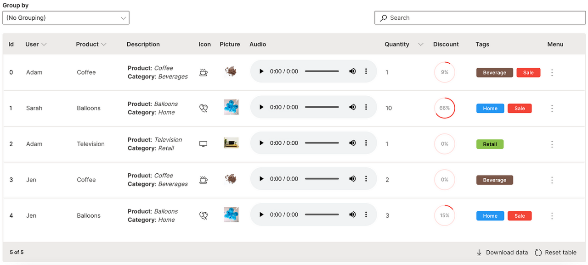Click the audio seek bar in row 0

(322, 72)
